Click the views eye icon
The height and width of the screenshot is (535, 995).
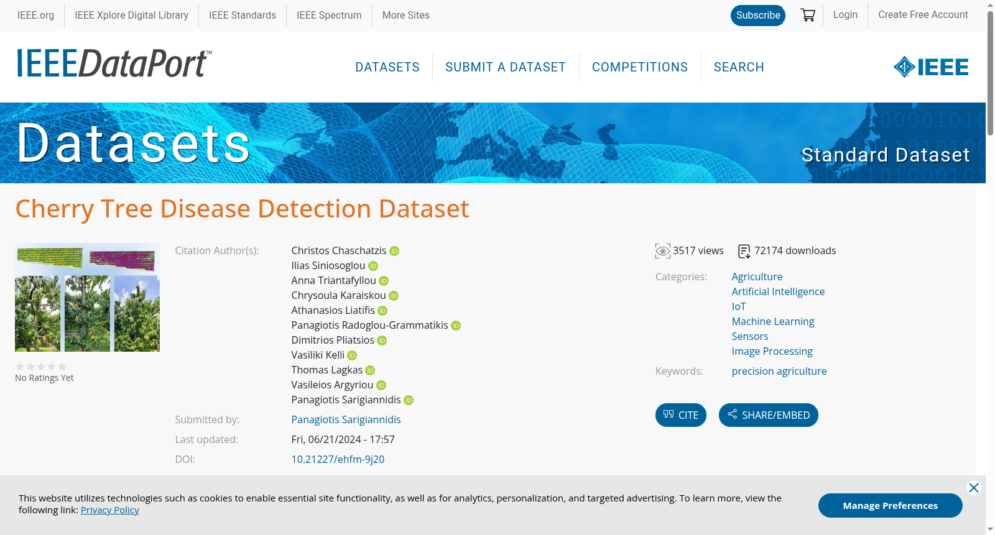(x=663, y=251)
